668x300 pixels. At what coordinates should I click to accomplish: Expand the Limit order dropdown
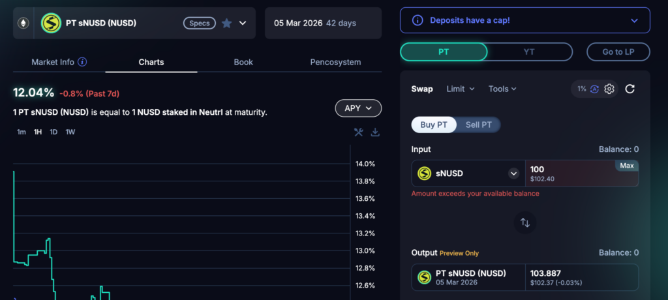point(460,89)
